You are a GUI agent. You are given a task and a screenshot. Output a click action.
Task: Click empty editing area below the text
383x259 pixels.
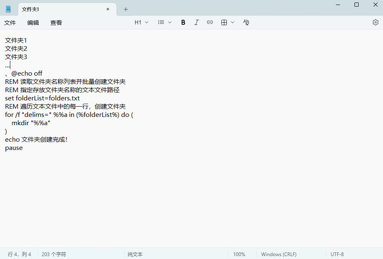pyautogui.click(x=192, y=200)
